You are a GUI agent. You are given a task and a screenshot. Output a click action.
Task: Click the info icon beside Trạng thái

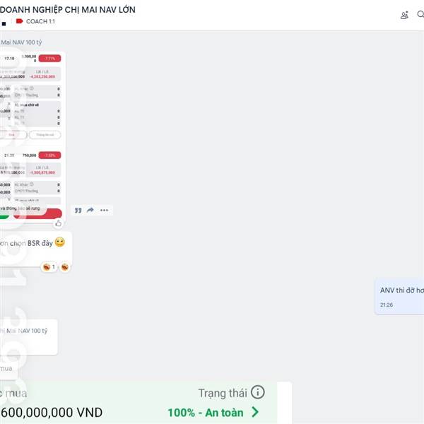point(257,392)
